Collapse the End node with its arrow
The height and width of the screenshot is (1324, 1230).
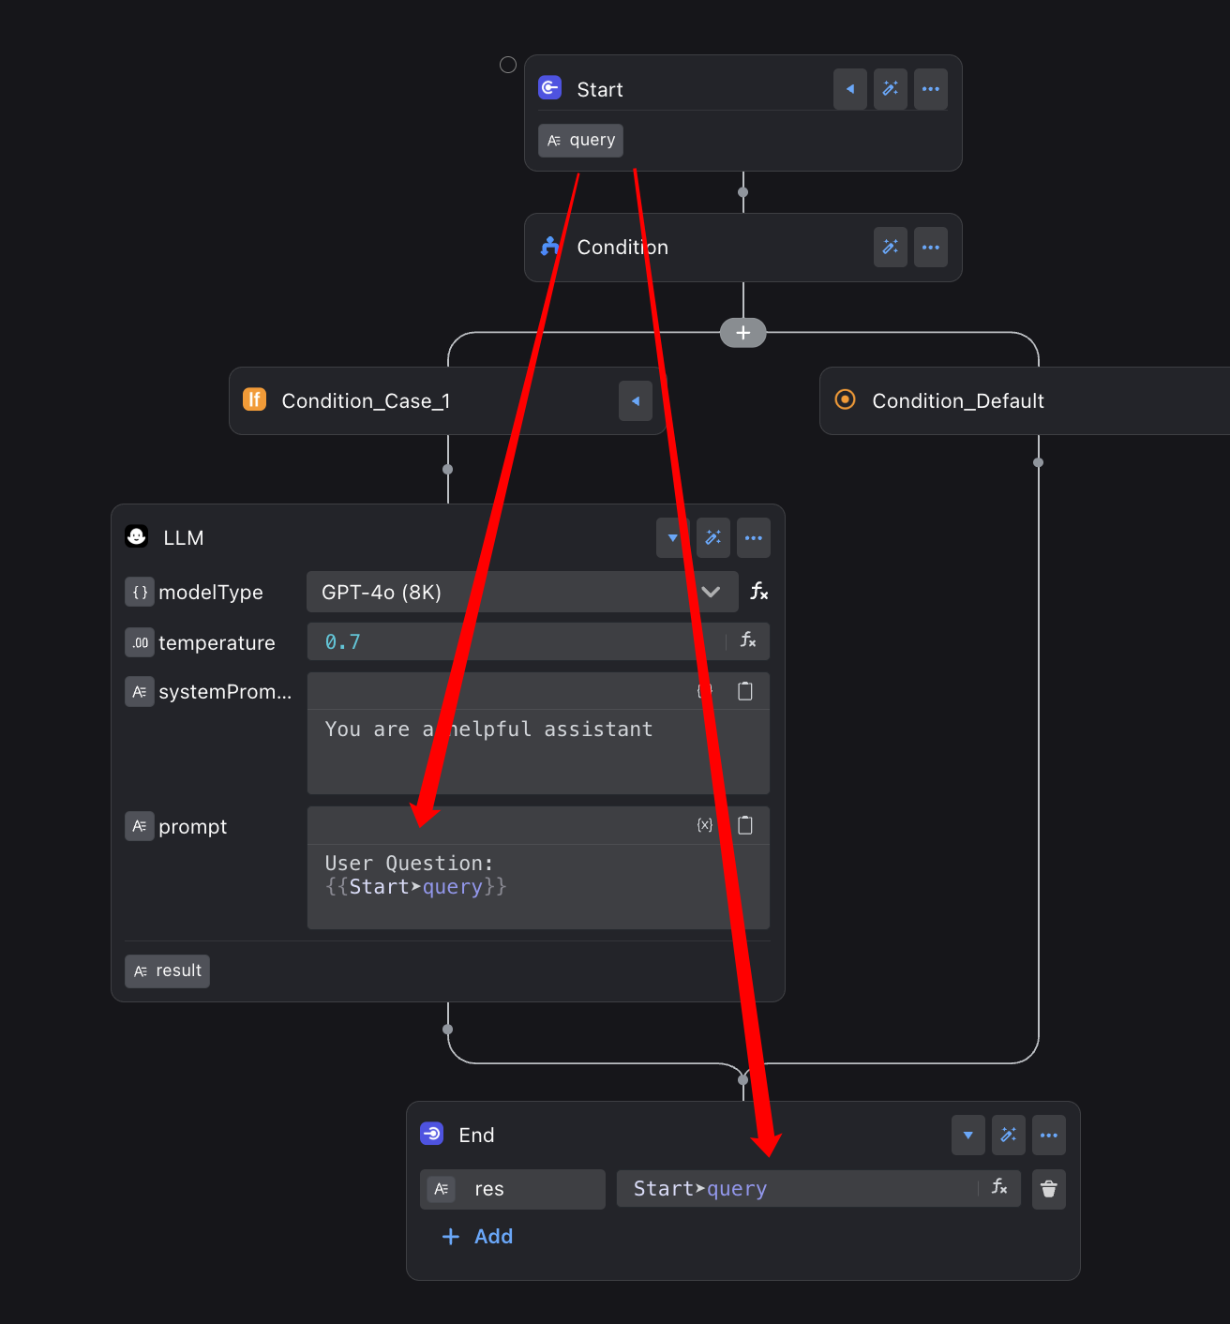[x=967, y=1136]
